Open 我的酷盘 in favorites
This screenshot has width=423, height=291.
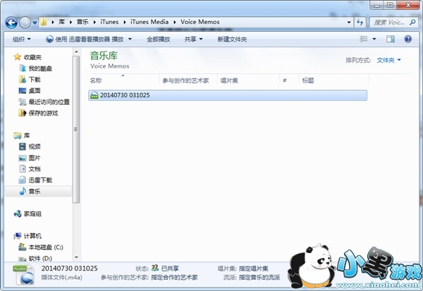coord(40,68)
